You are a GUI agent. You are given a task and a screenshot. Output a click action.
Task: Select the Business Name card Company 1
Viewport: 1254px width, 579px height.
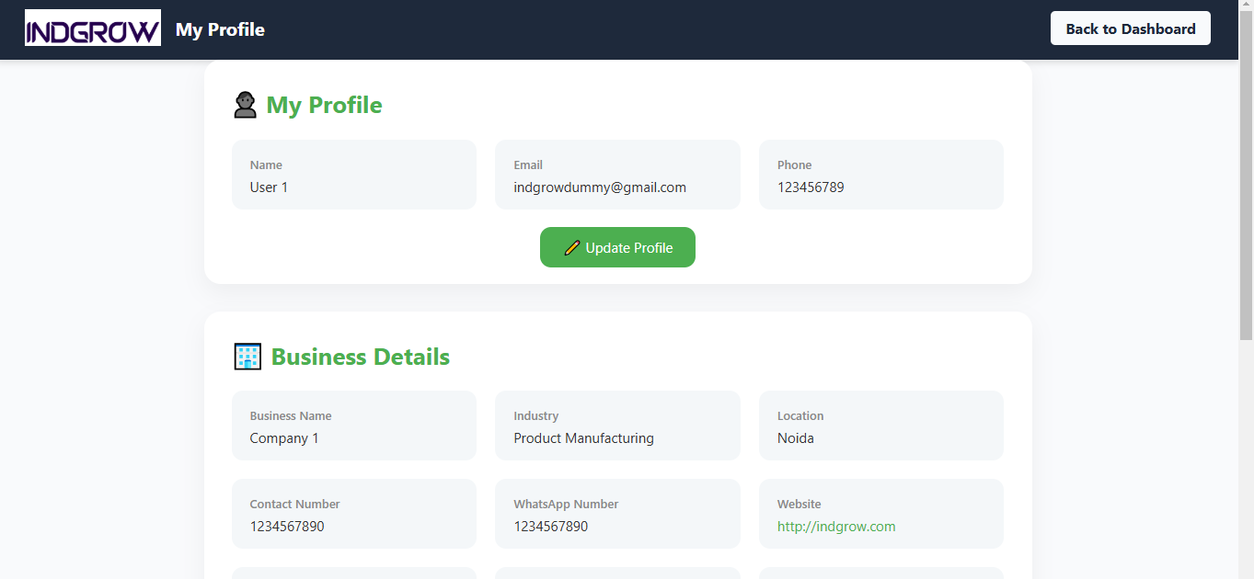[x=353, y=426]
